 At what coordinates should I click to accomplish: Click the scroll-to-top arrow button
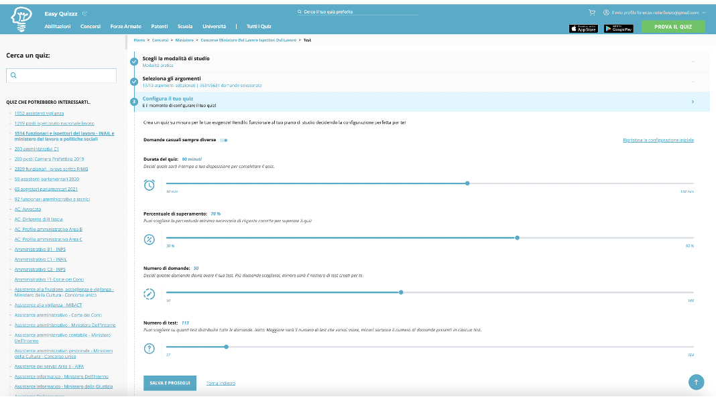[696, 382]
